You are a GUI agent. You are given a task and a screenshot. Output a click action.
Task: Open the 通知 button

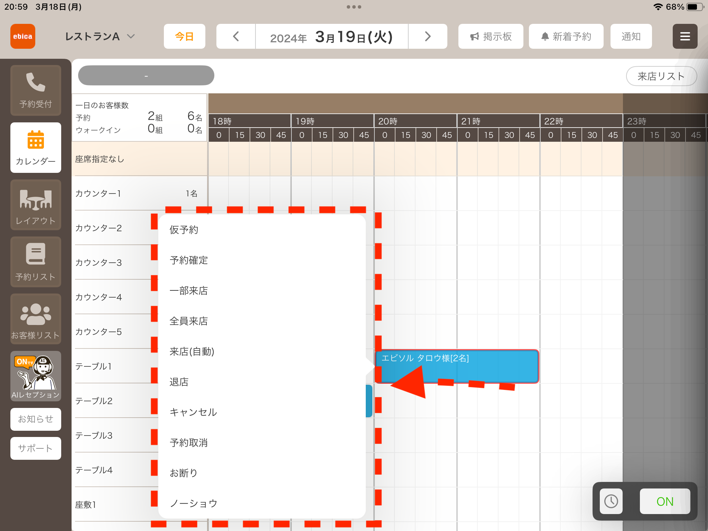(x=631, y=36)
